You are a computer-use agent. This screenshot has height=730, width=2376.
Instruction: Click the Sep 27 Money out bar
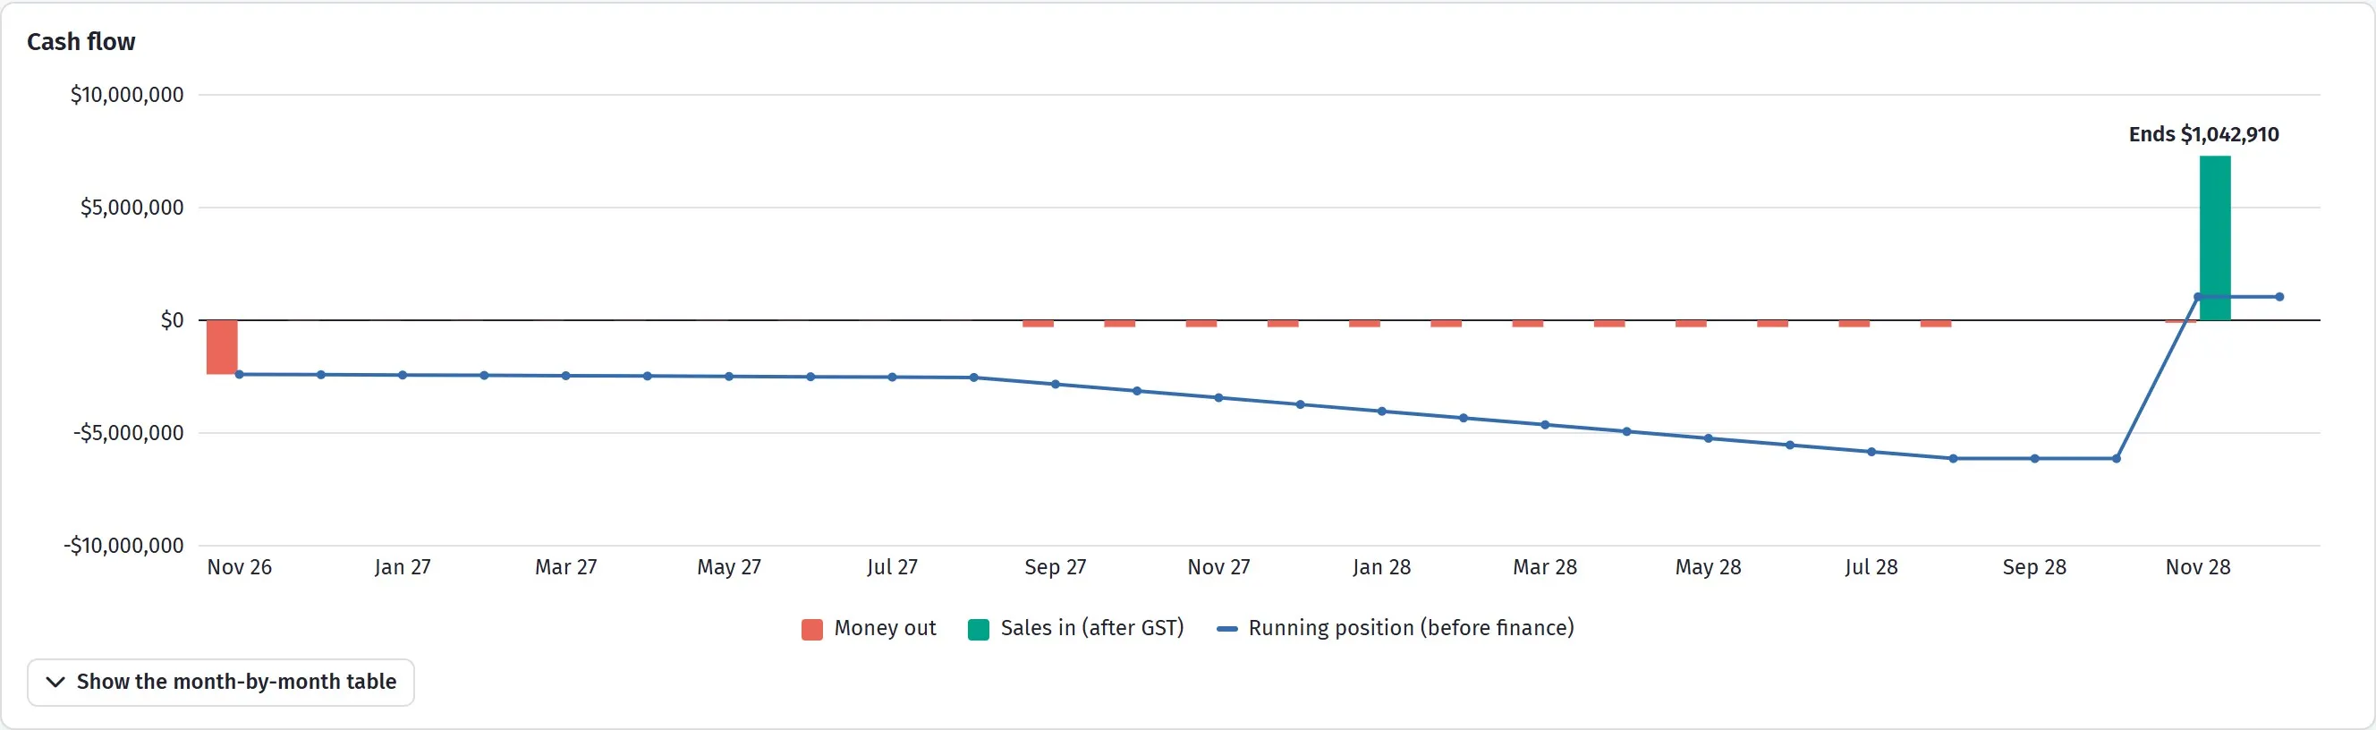[1038, 324]
